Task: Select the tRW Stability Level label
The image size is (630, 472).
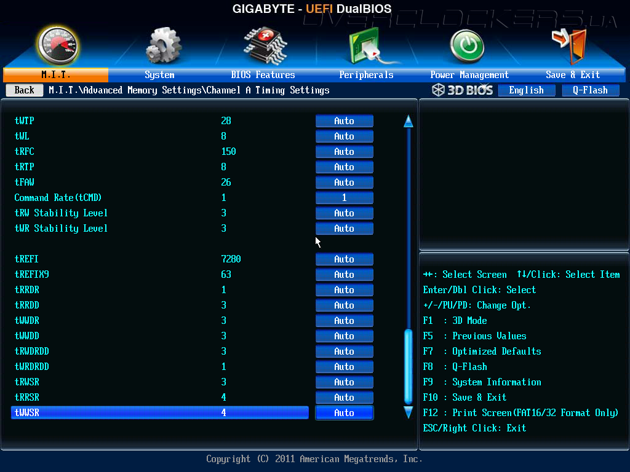Action: (61, 213)
